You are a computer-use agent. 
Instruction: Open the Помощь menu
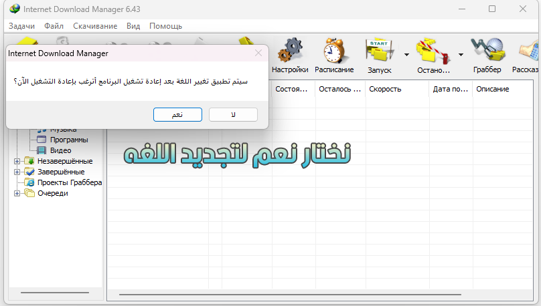165,26
